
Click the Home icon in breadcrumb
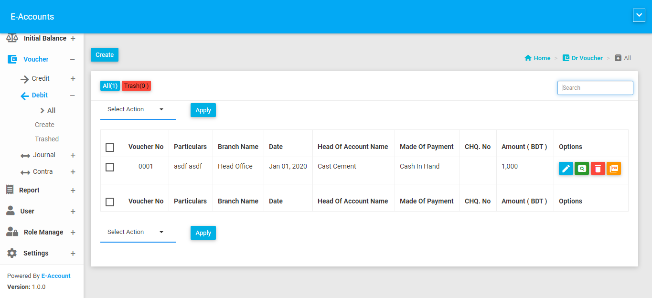(528, 58)
